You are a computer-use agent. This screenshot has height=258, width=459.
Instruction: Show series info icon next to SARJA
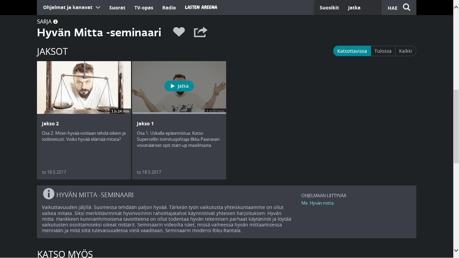55,21
